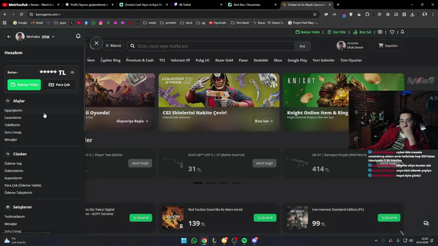Viewport: 438px width, 246px height.
Task: Select the Pubg UC category tab
Action: (x=203, y=60)
